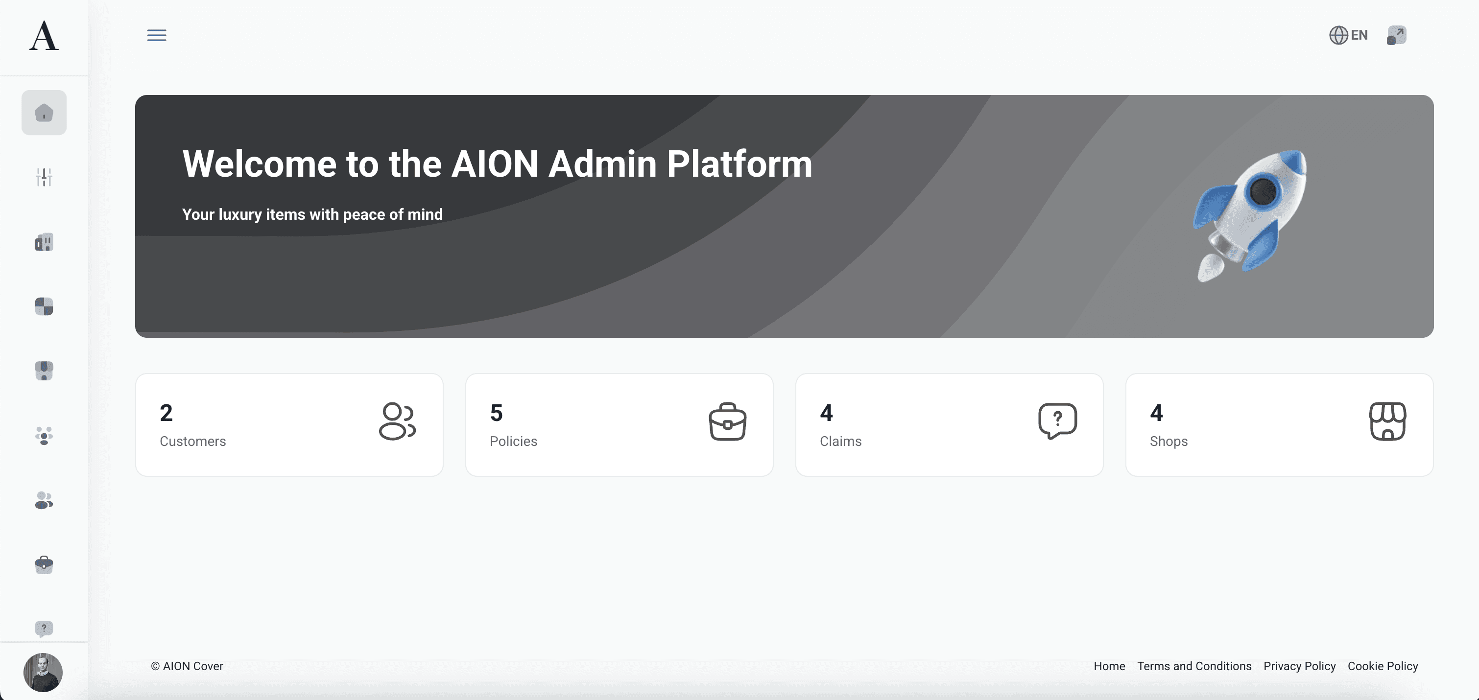Click the Claims stat card
Viewport: 1479px width, 700px height.
(x=949, y=425)
